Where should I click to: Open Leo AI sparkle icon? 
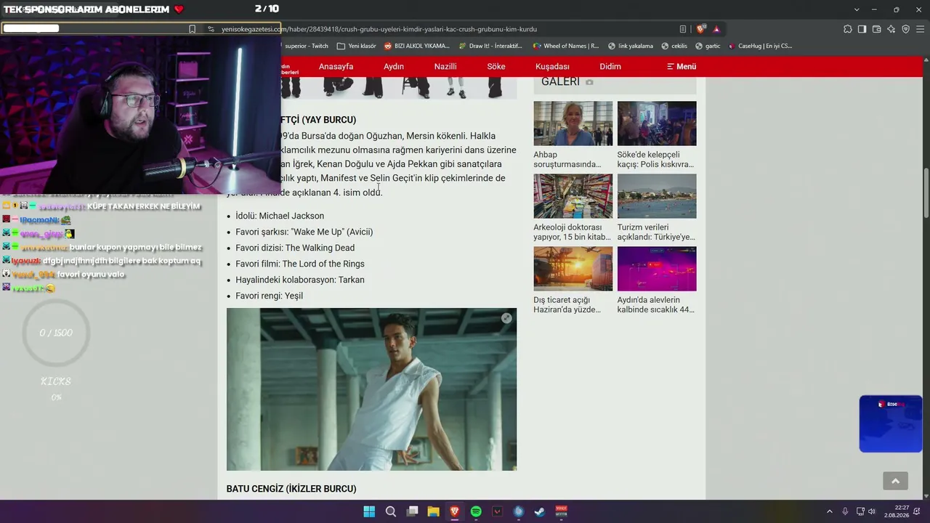(x=891, y=29)
